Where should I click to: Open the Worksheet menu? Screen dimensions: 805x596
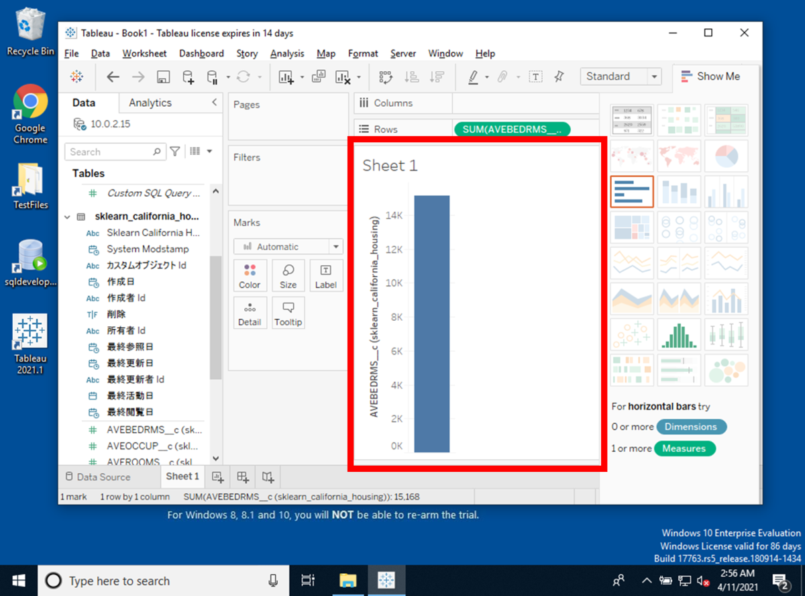[144, 54]
